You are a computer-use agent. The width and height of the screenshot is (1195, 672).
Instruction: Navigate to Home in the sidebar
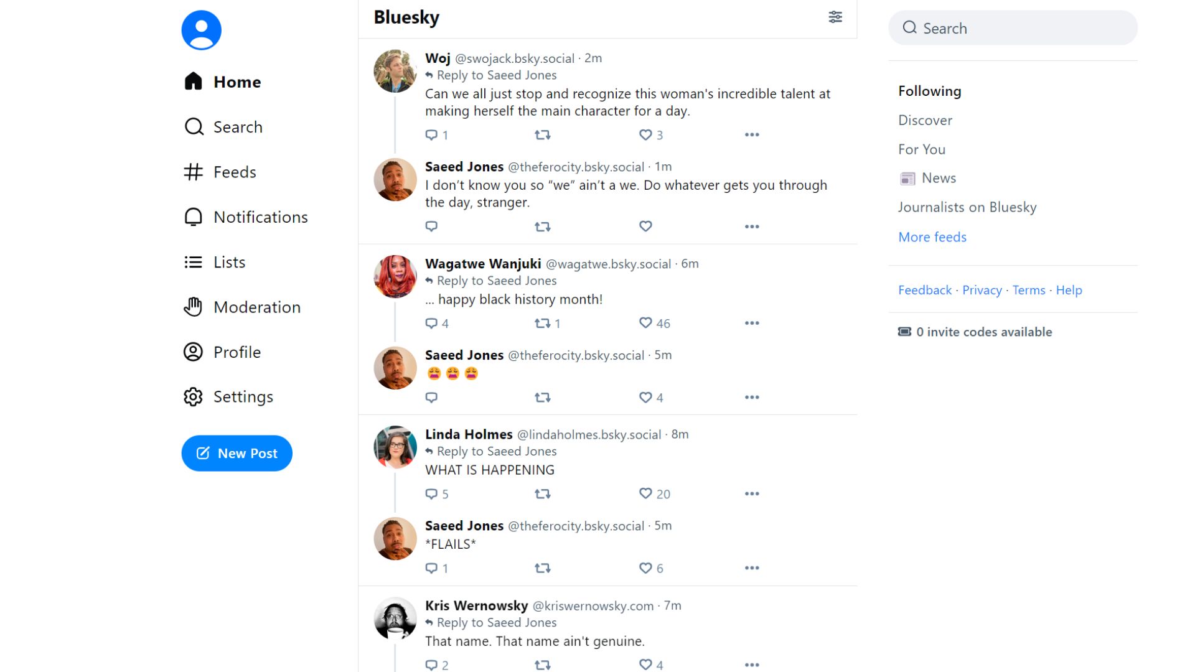[x=237, y=82]
